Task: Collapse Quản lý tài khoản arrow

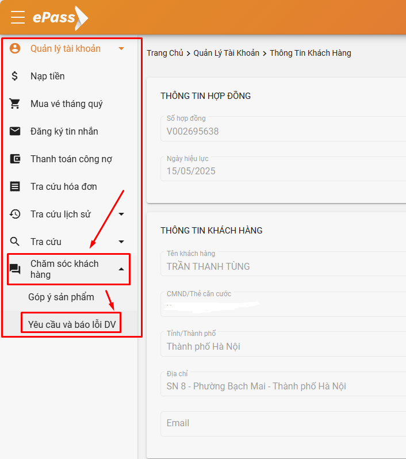Action: point(121,49)
